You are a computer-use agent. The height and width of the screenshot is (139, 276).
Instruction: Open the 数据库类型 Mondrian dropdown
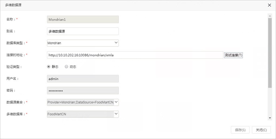(83, 43)
